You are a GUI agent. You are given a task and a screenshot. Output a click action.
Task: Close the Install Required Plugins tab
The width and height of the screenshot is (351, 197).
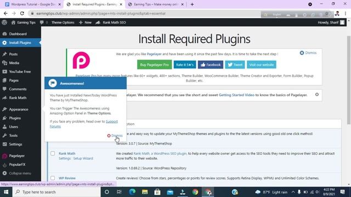pos(121,4)
